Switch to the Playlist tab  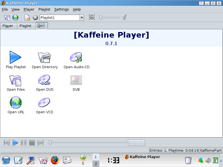pyautogui.click(x=25, y=26)
